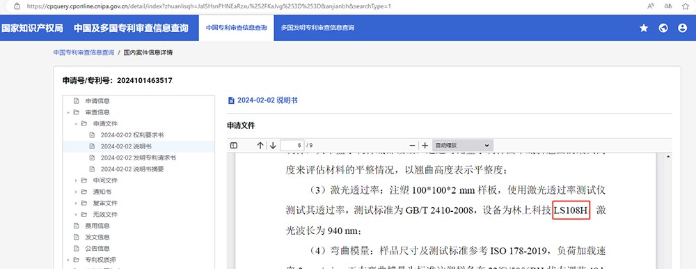Click the 中国及多国专利审查信息查询 header title
This screenshot has width=696, height=269.
[x=131, y=28]
